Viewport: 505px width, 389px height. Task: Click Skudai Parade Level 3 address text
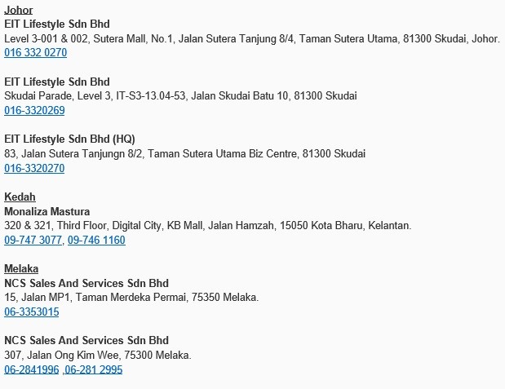point(180,96)
